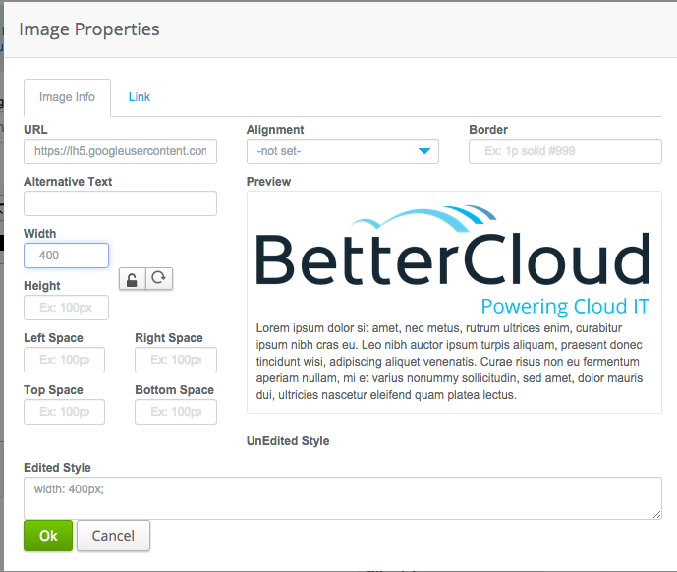Focus the URL input field
This screenshot has width=677, height=572.
(x=121, y=151)
